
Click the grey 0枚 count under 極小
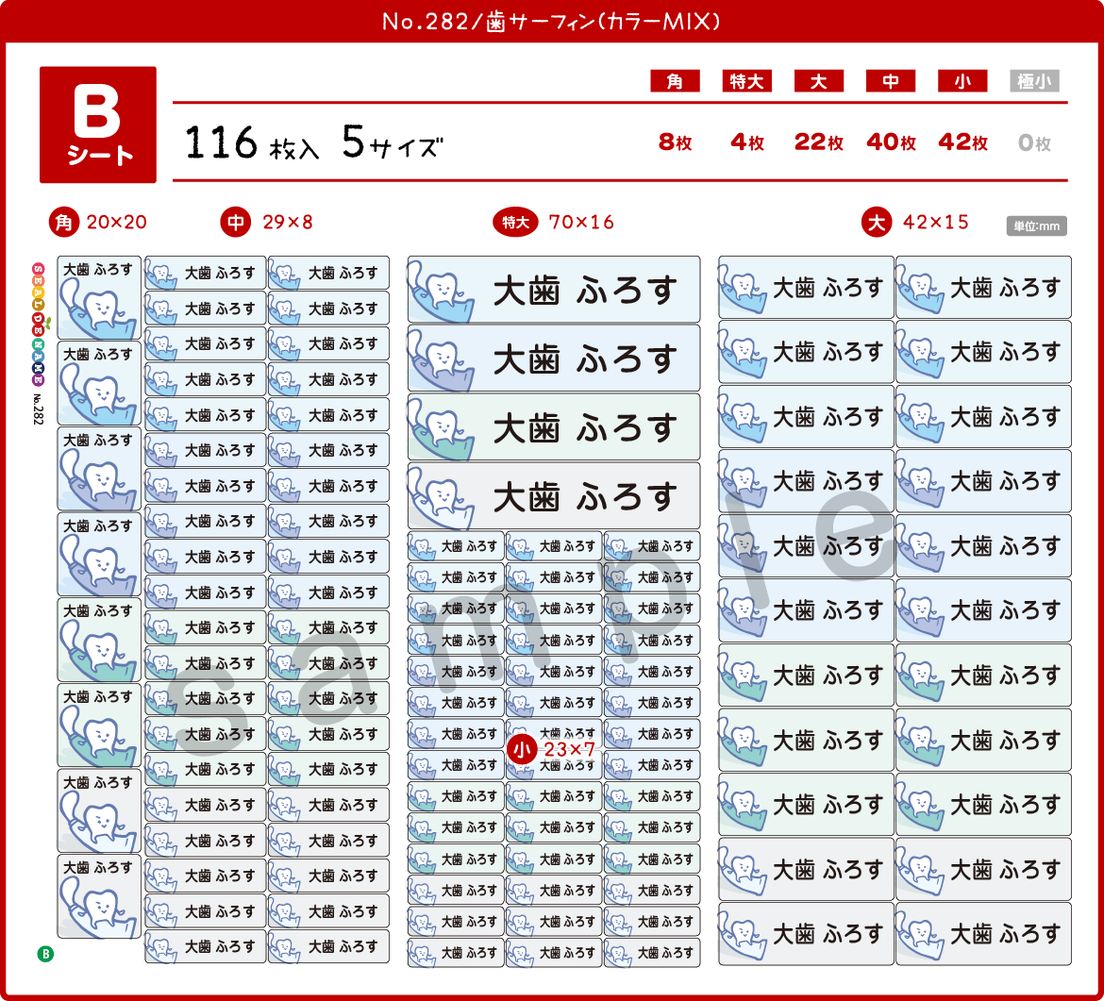tap(1034, 142)
